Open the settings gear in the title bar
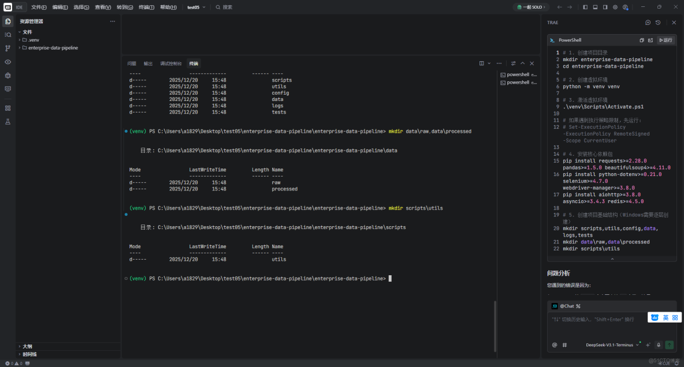Screen dimensions: 684x367 (x=615, y=7)
